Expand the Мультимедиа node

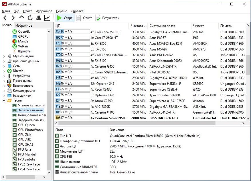coord(4,56)
